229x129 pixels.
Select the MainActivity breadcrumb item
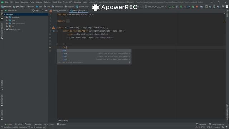[82, 6]
